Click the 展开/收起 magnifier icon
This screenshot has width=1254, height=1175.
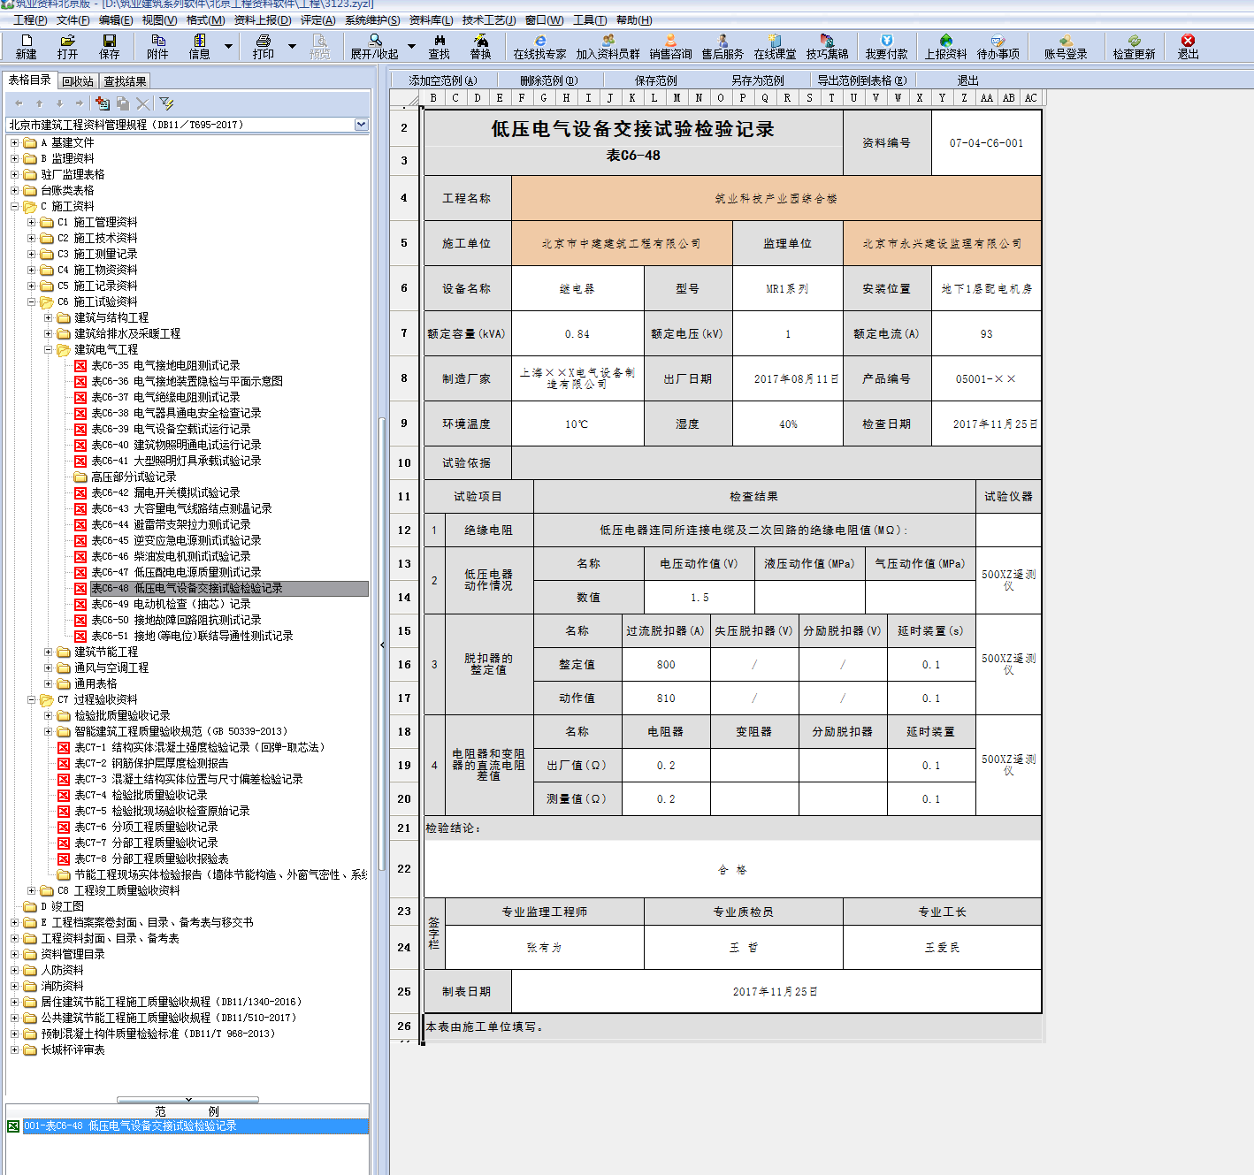pos(375,41)
